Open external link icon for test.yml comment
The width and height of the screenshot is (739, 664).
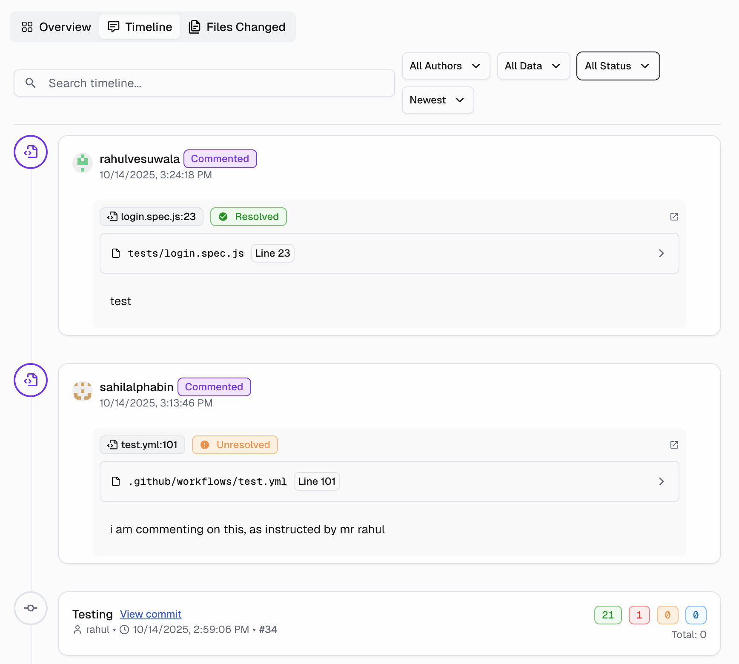(674, 445)
